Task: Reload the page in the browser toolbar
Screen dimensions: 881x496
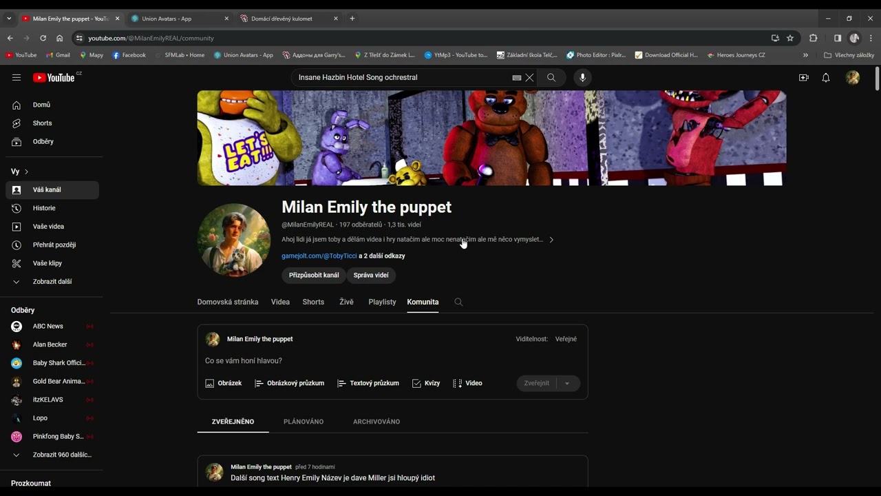Action: [43, 38]
